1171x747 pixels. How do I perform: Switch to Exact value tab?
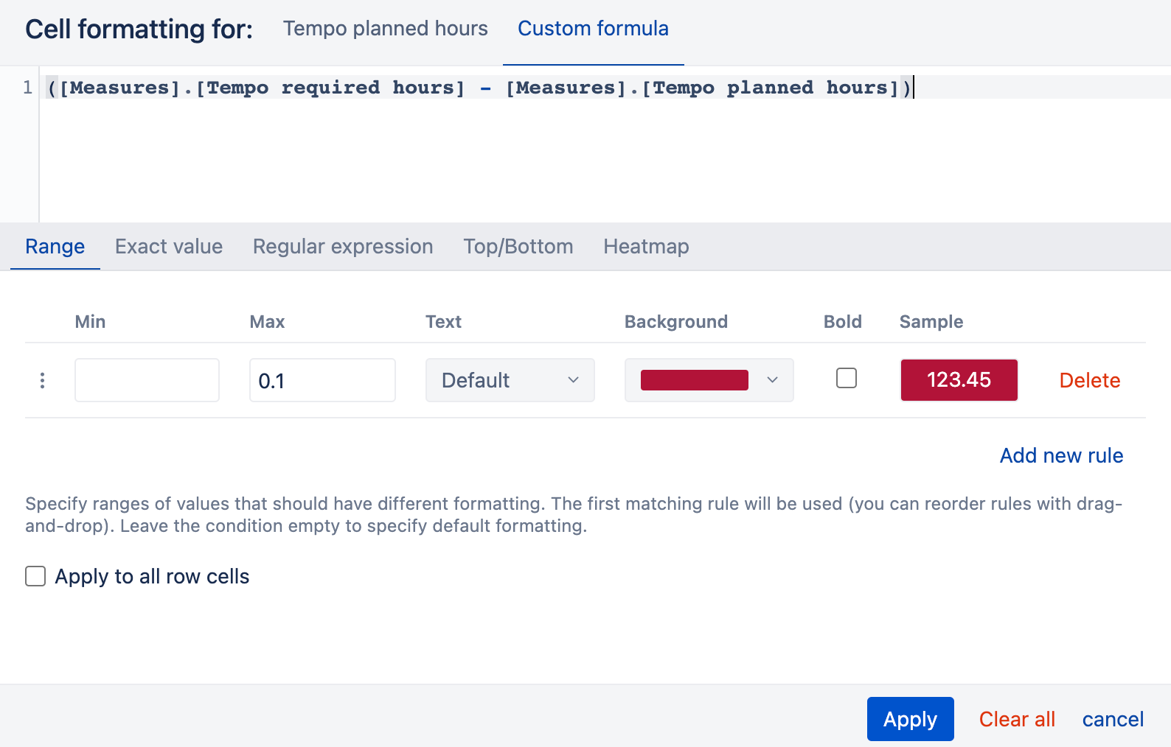[x=169, y=246]
